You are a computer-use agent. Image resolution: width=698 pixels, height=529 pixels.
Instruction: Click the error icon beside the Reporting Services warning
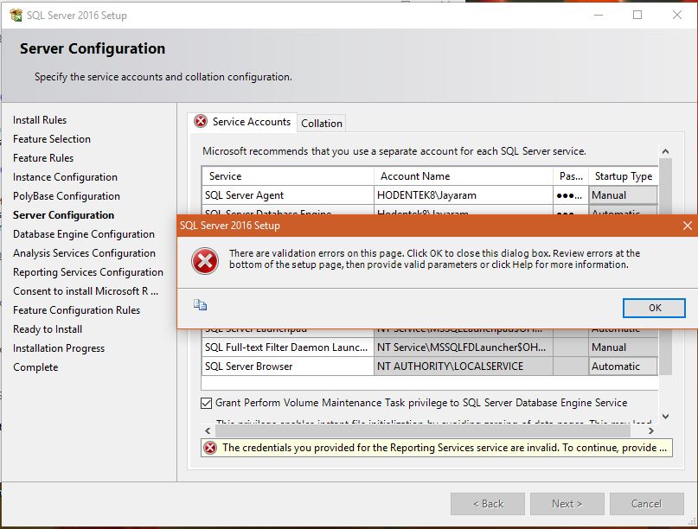[x=208, y=447]
